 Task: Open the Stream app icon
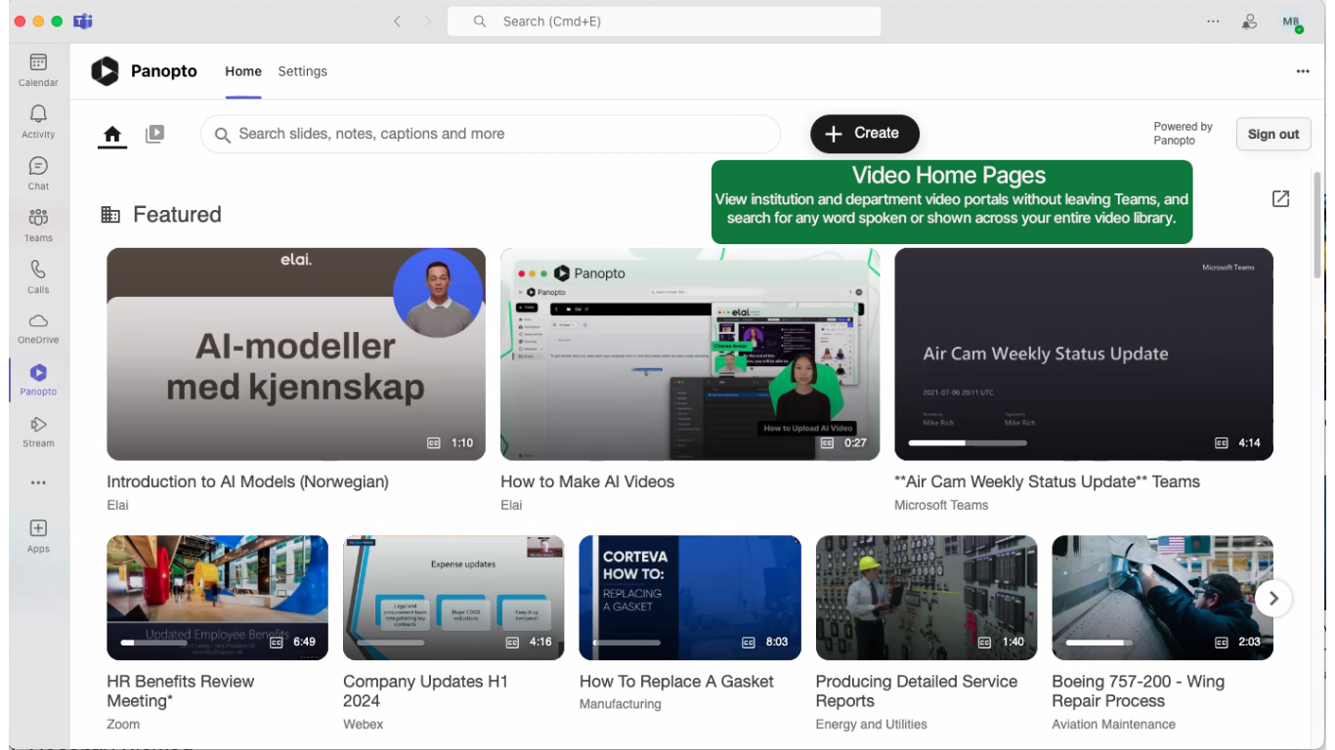pos(38,431)
